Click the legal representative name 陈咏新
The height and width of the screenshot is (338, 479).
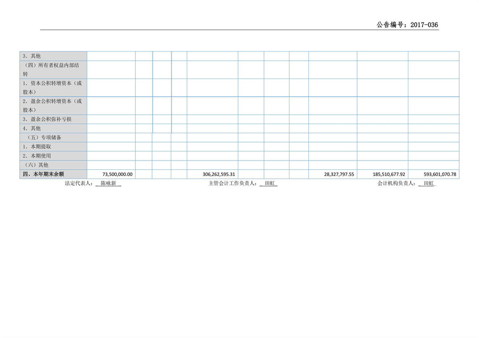(x=108, y=184)
